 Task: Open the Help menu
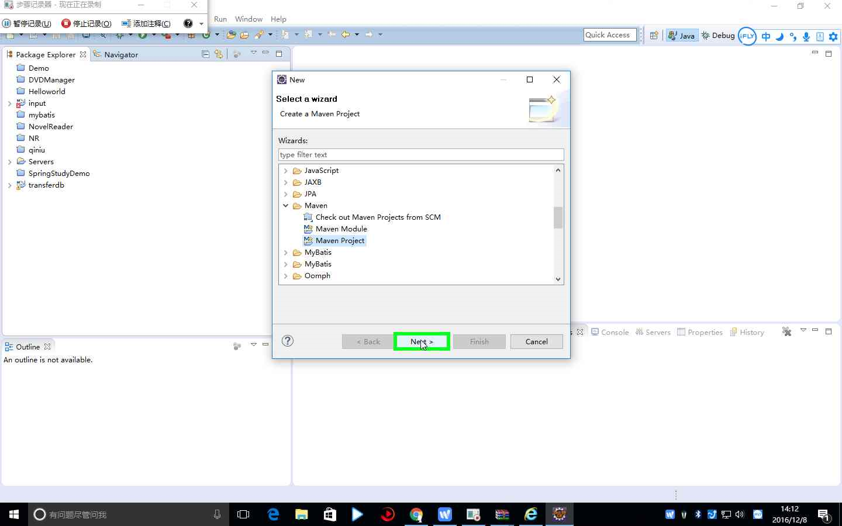(x=278, y=19)
